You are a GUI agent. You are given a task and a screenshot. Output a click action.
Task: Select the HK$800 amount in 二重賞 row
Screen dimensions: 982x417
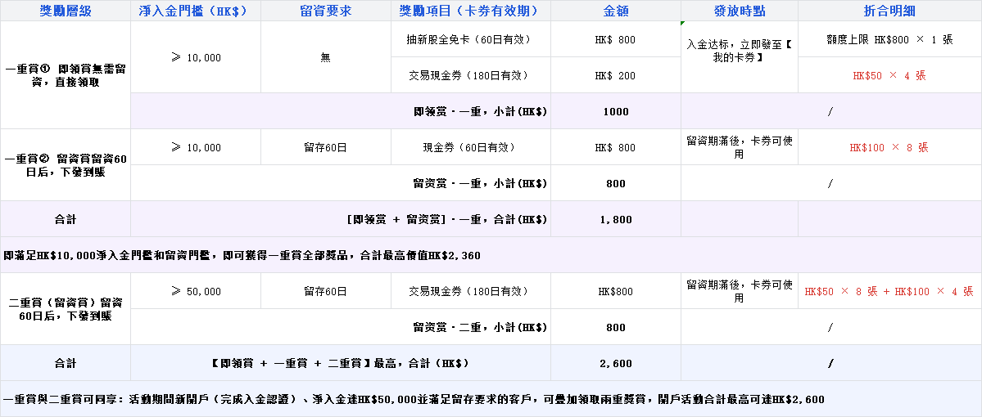click(x=616, y=291)
